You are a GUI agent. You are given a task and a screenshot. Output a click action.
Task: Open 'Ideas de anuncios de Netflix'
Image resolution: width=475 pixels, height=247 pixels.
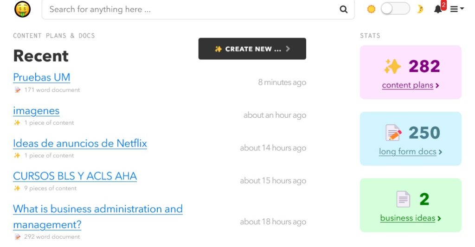[80, 143]
